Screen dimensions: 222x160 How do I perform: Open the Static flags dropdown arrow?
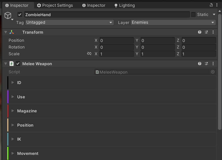pyautogui.click(x=214, y=15)
